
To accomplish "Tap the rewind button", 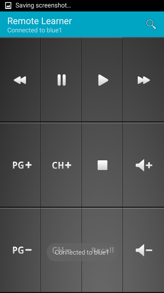I will 20,80.
